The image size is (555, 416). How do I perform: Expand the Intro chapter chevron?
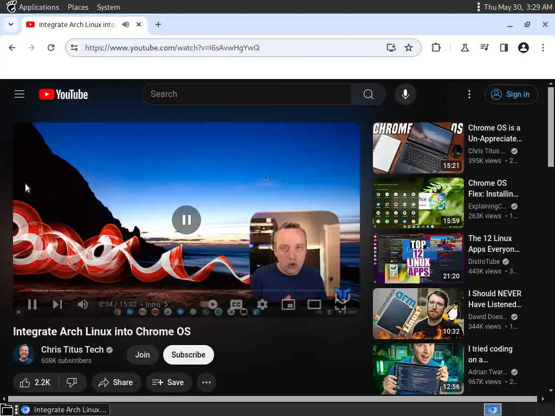coord(166,304)
